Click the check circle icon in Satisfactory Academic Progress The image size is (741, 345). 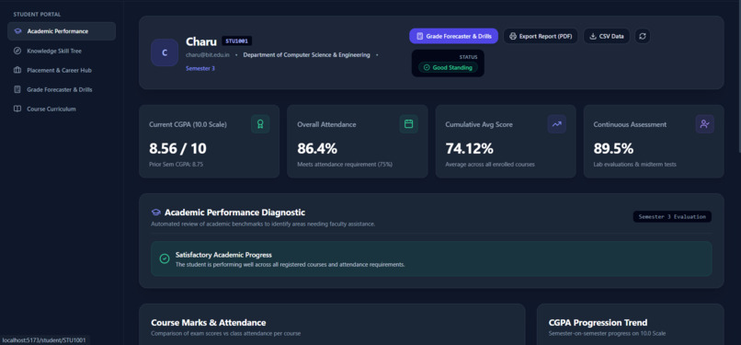coord(164,259)
